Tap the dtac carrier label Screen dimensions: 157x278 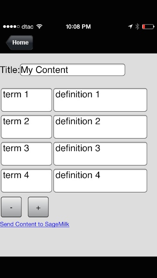[x=27, y=26]
